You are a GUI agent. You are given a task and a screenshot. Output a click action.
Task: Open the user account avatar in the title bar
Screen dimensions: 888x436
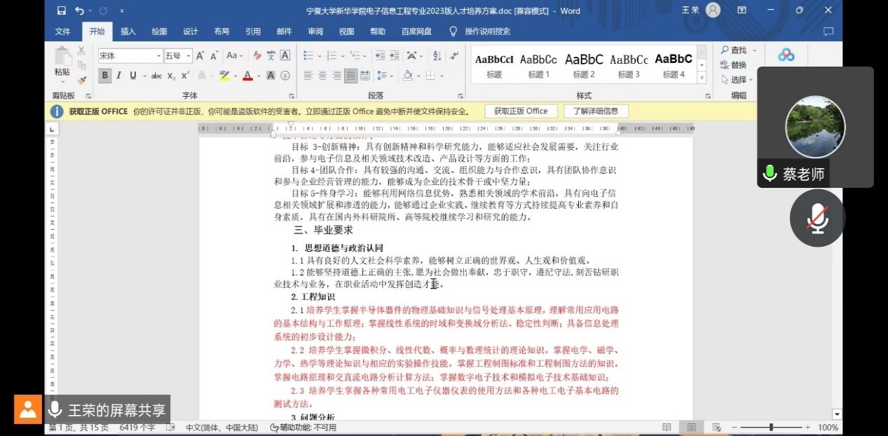coord(713,11)
